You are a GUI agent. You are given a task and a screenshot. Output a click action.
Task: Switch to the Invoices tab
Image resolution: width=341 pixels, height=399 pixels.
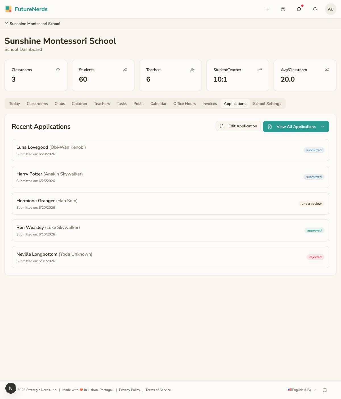[x=210, y=104]
